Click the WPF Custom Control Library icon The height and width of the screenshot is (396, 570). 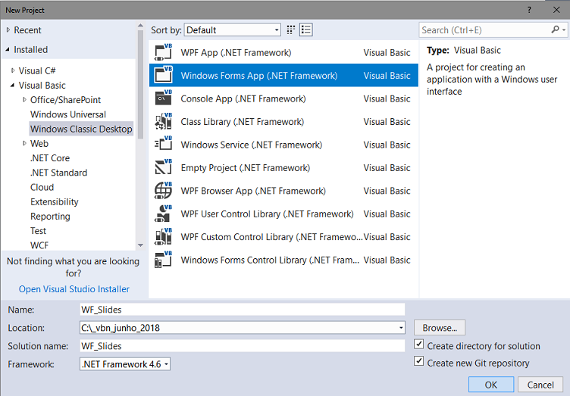(x=163, y=237)
